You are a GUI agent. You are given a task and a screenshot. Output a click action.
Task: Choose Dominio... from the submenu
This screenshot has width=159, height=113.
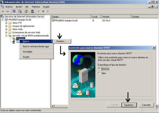[x=62, y=41]
